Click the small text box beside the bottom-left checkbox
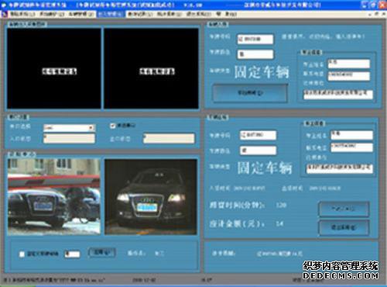 72,254
